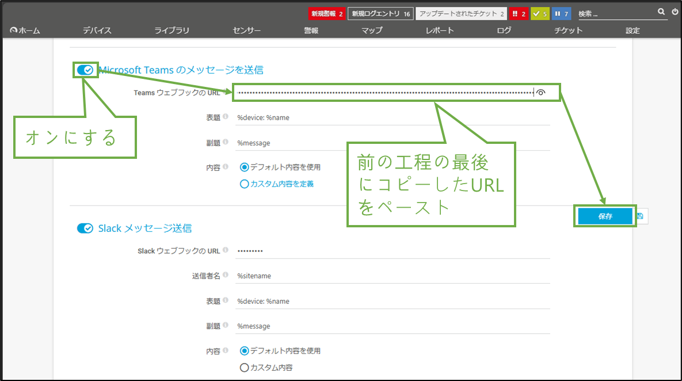Click Slack 副題 %message field
682x381 pixels.
pyautogui.click(x=393, y=326)
